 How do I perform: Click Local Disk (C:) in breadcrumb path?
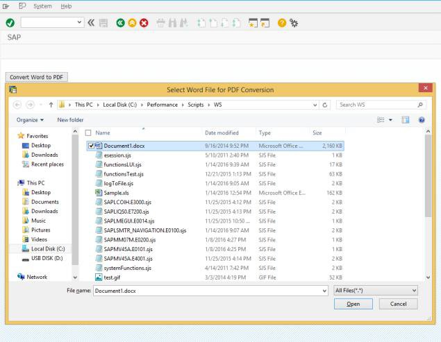120,105
